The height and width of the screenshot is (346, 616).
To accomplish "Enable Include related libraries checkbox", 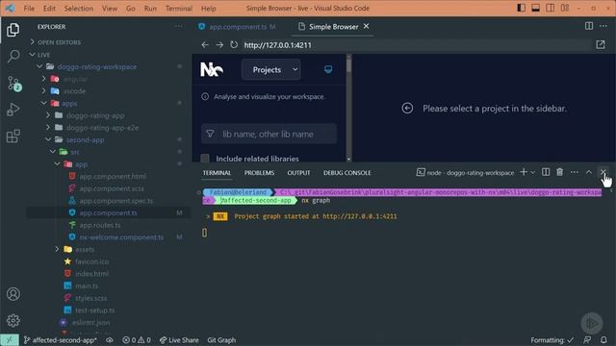I will tap(205, 159).
